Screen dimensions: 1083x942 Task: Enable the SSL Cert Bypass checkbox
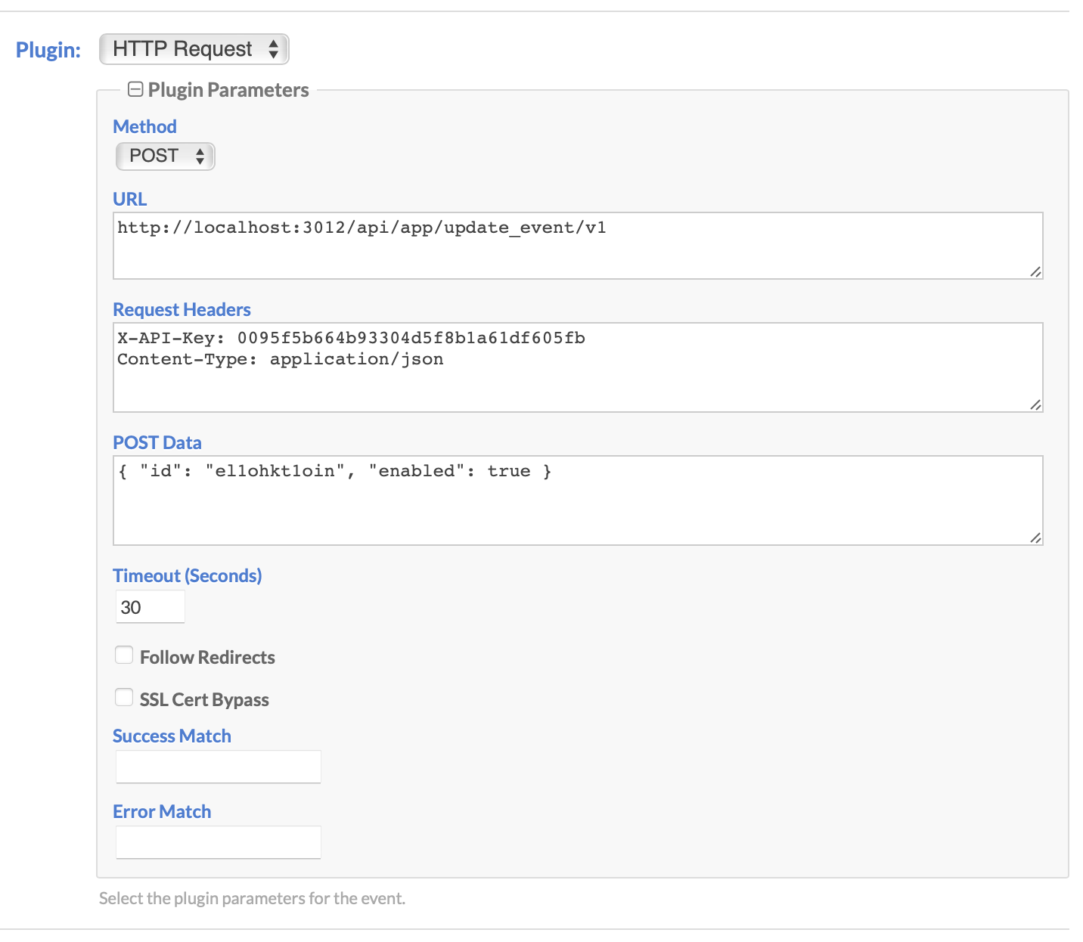coord(124,698)
